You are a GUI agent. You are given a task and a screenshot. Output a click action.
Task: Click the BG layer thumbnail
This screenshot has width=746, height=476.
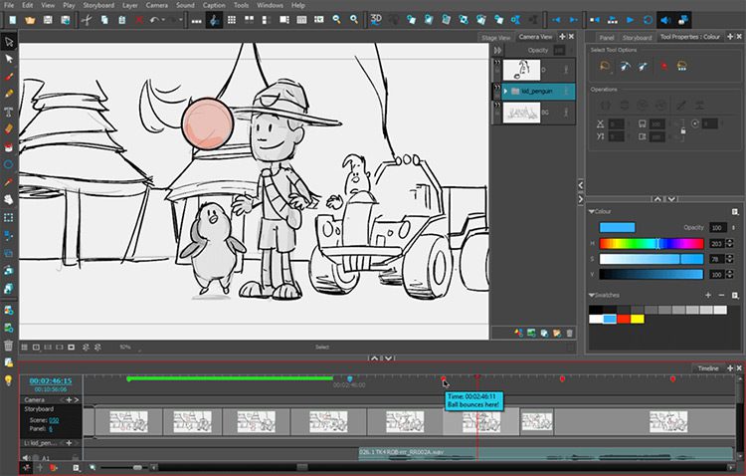click(522, 113)
